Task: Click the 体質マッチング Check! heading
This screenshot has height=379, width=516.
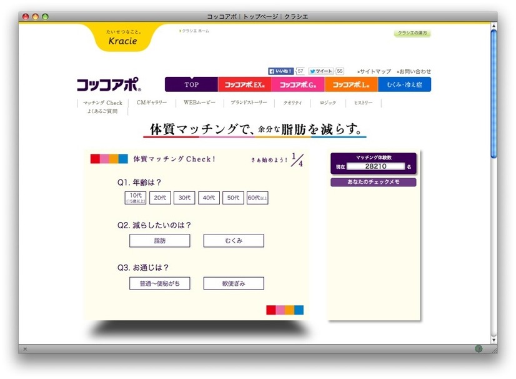Action: click(x=174, y=159)
